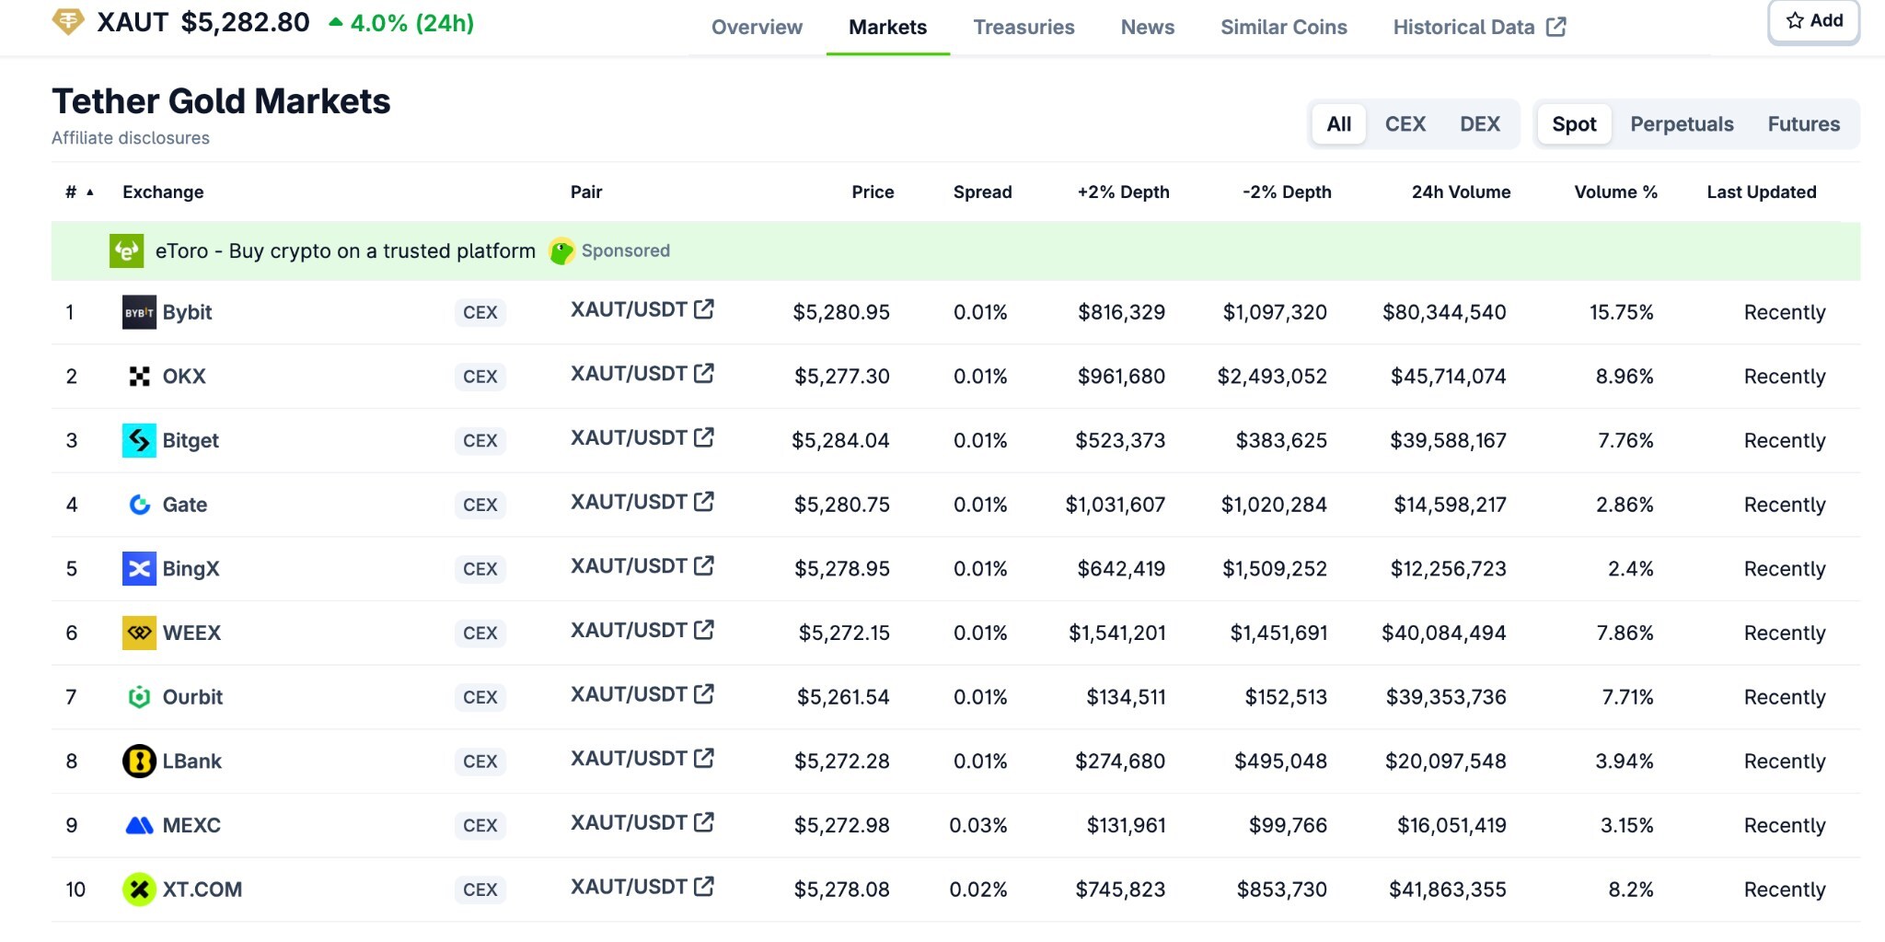Image resolution: width=1885 pixels, height=942 pixels.
Task: Click the OKX exchange logo
Action: [x=138, y=376]
